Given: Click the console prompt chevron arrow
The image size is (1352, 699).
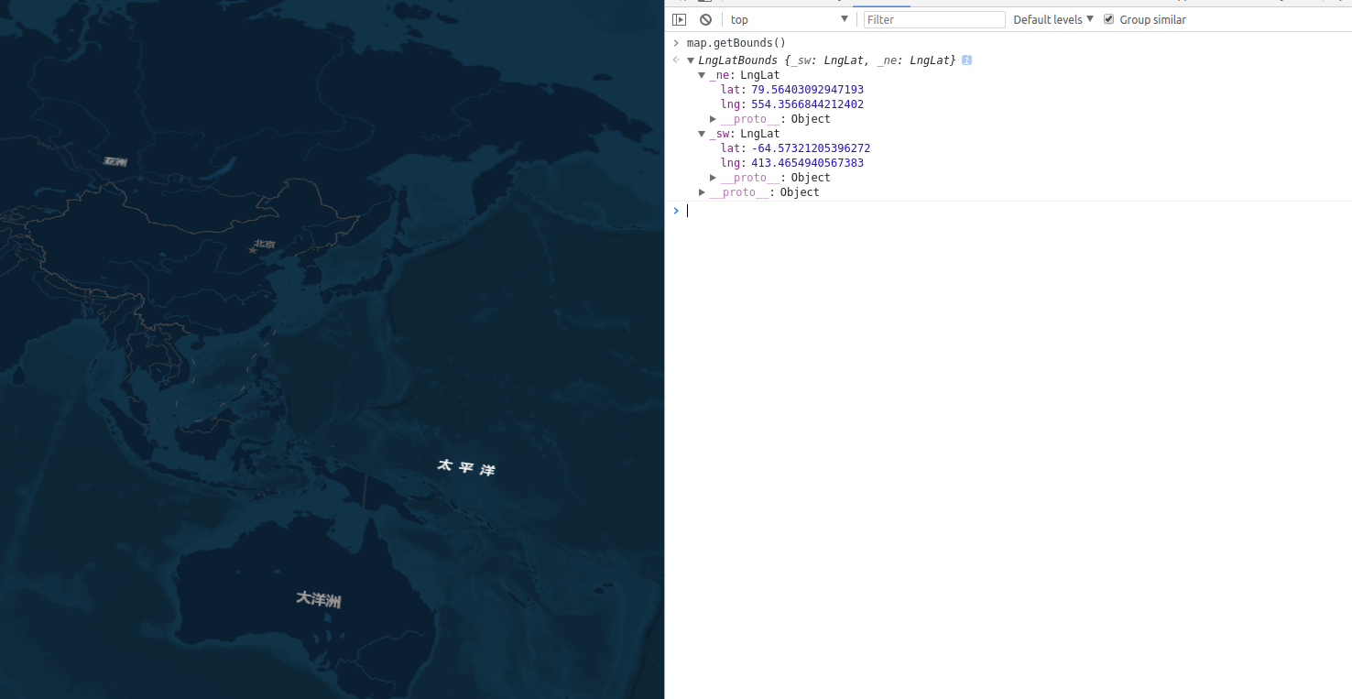Looking at the screenshot, I should click(x=676, y=211).
